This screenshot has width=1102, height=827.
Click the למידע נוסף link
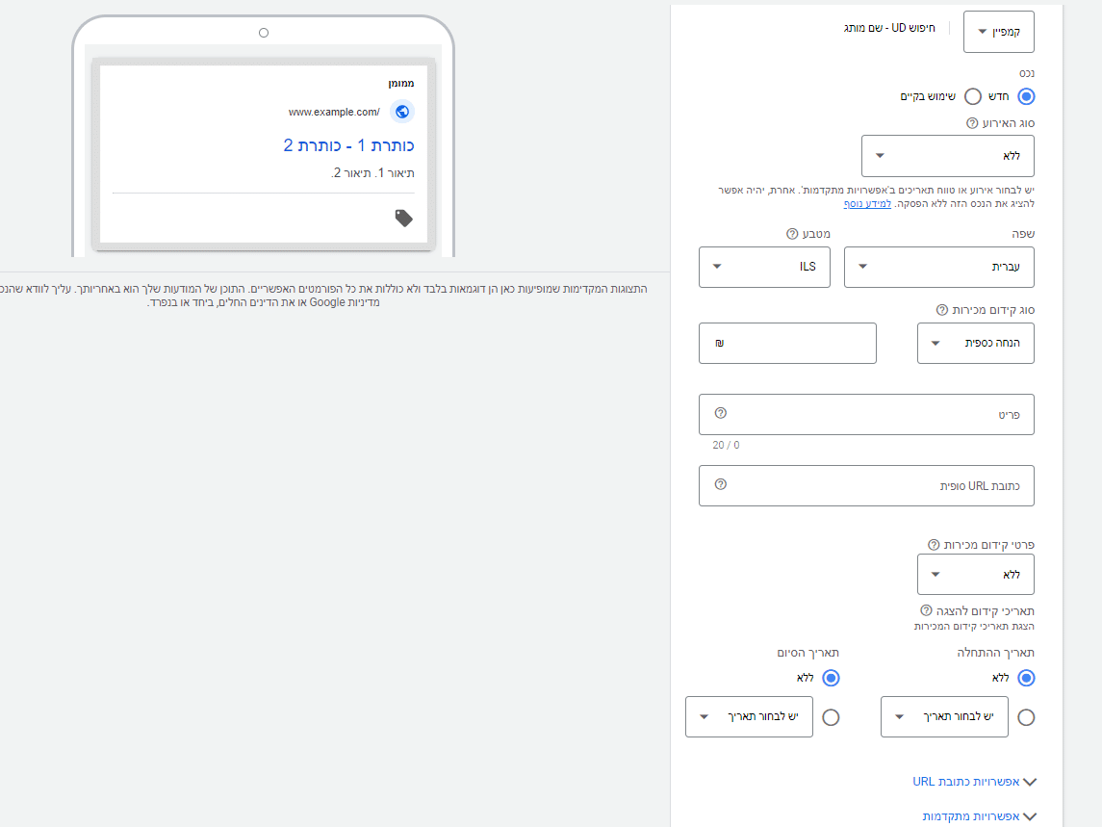pyautogui.click(x=867, y=204)
